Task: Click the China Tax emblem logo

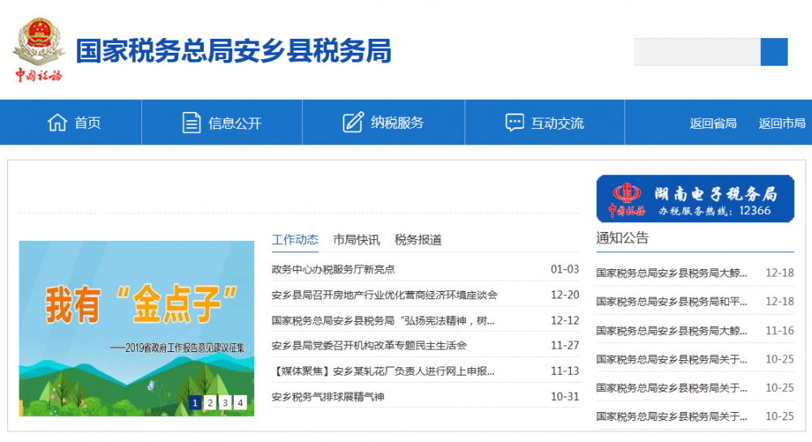Action: coord(39,49)
